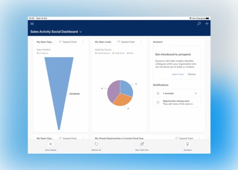Select the blue Advertisement pie slice

126,88
